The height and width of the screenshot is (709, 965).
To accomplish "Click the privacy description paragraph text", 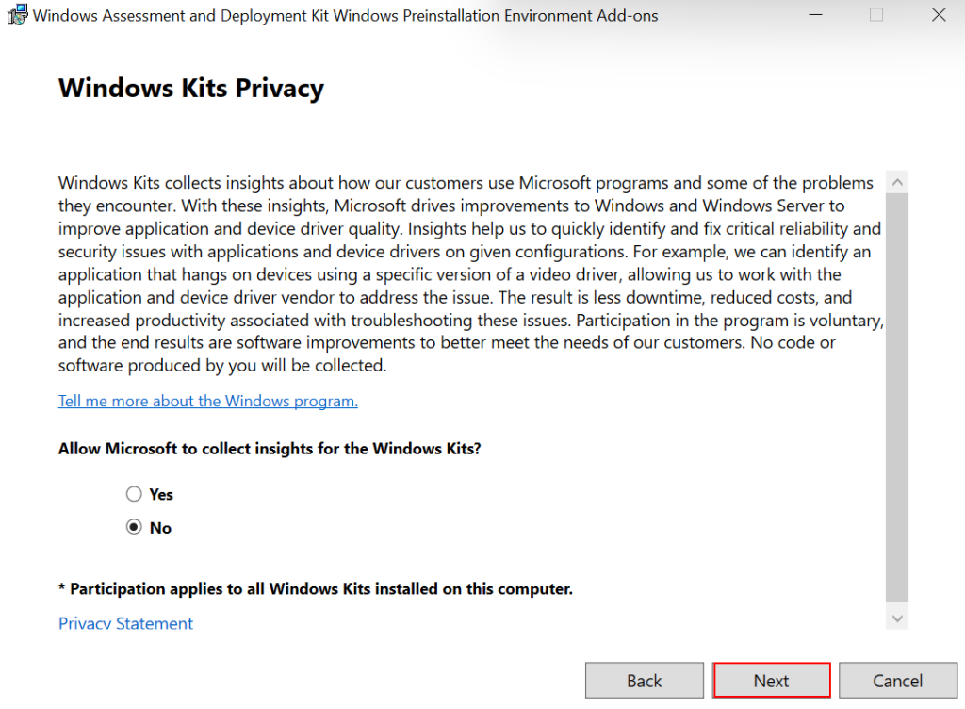I will [462, 273].
